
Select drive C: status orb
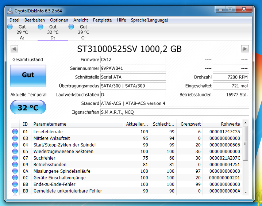tap(71, 27)
